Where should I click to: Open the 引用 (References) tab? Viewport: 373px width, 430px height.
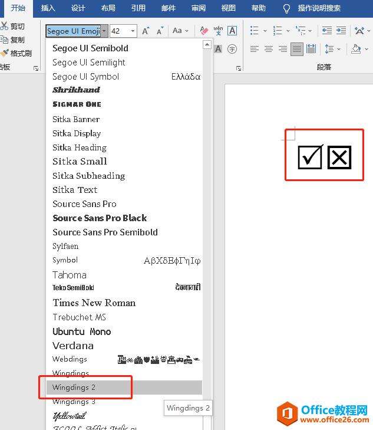(138, 8)
